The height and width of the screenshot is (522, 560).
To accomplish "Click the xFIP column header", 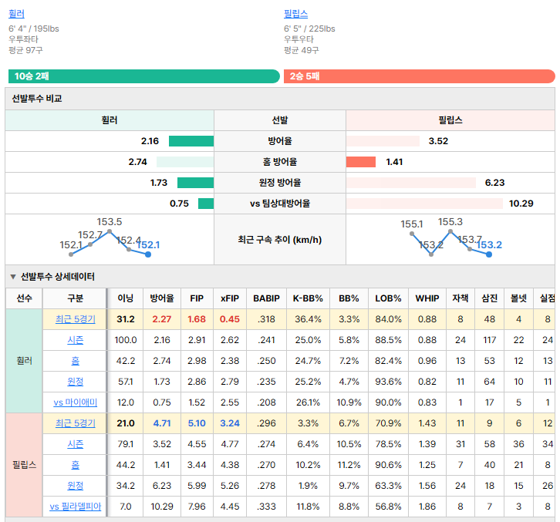I will [x=230, y=298].
